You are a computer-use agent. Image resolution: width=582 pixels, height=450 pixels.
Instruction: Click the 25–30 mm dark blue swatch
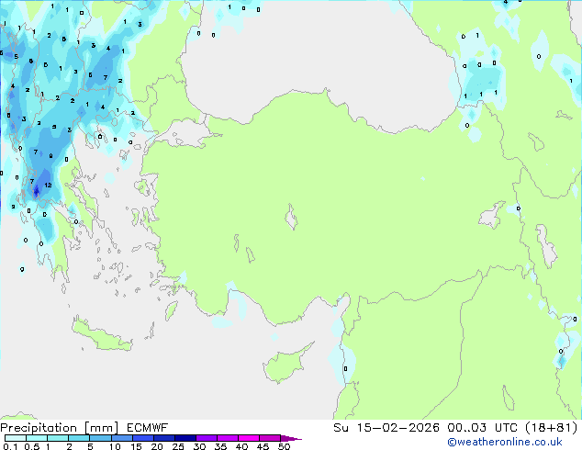(x=185, y=438)
